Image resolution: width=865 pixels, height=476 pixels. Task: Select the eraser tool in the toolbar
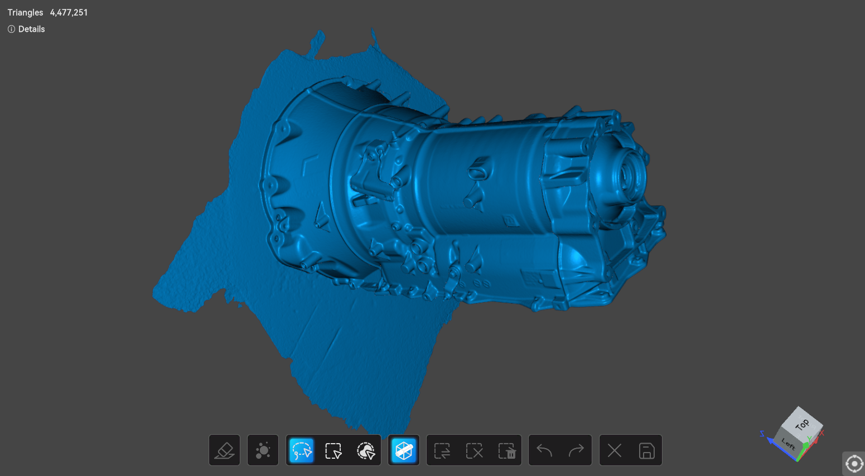tap(224, 450)
